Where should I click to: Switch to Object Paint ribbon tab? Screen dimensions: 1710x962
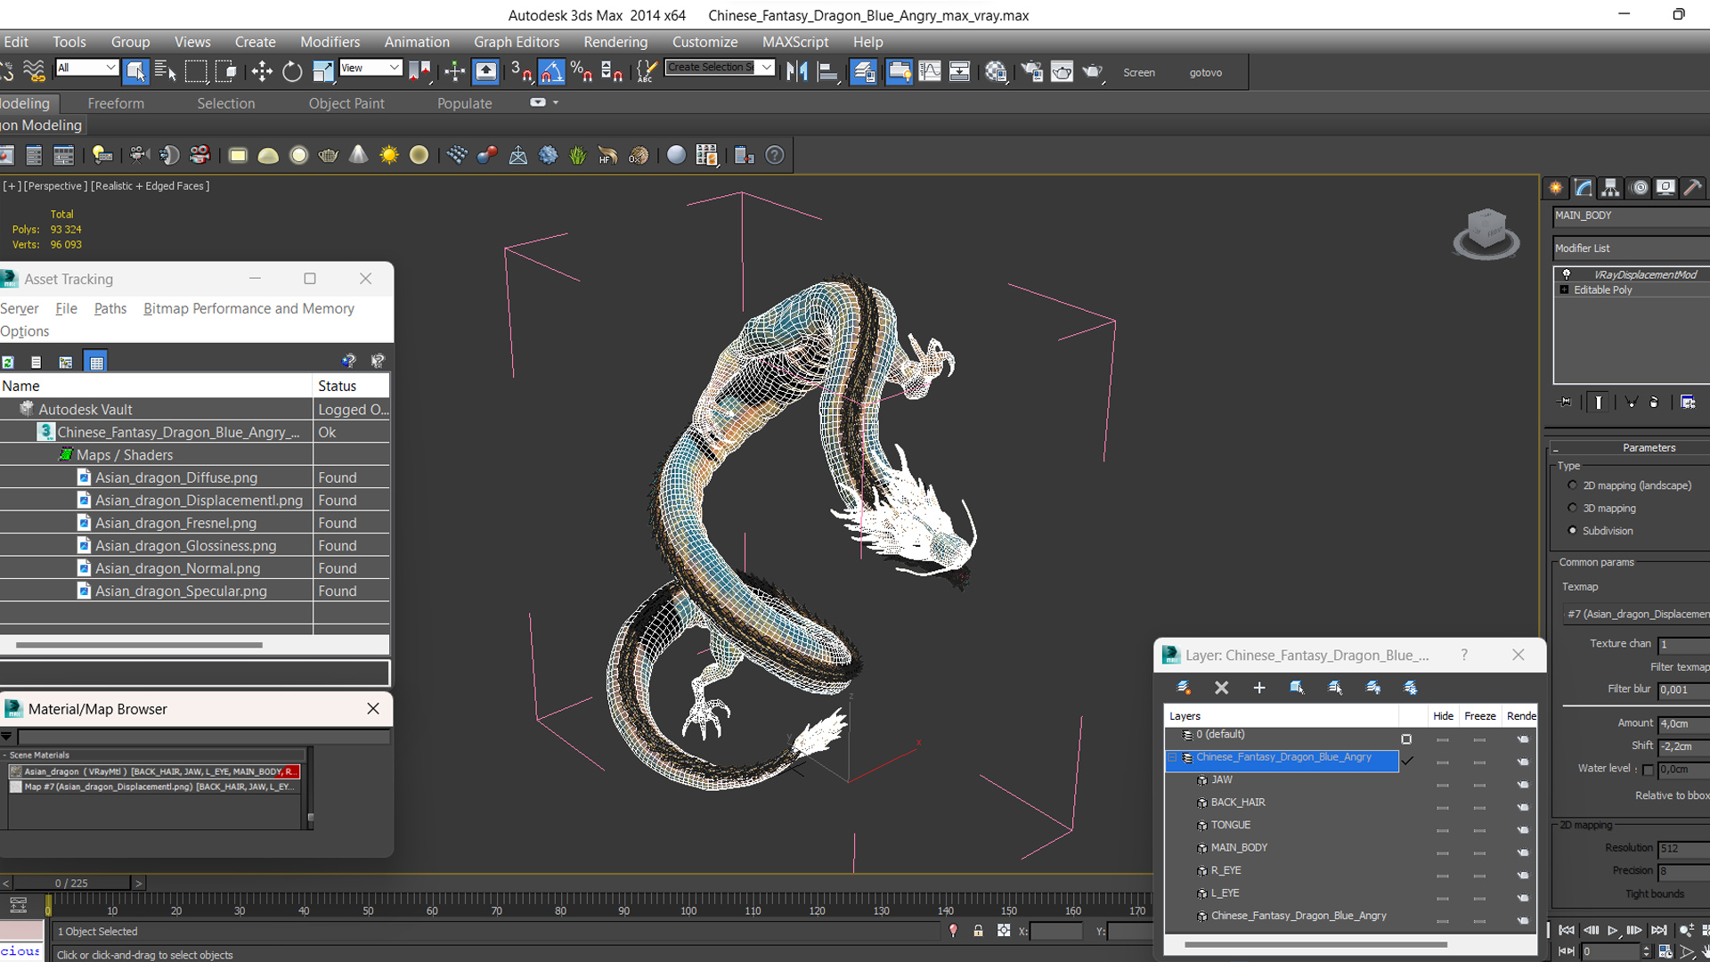pyautogui.click(x=346, y=103)
